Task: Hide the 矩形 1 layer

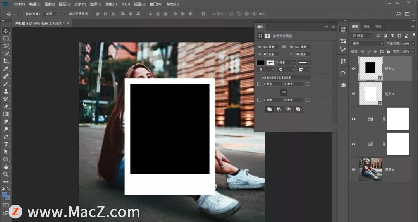Action: (x=353, y=94)
